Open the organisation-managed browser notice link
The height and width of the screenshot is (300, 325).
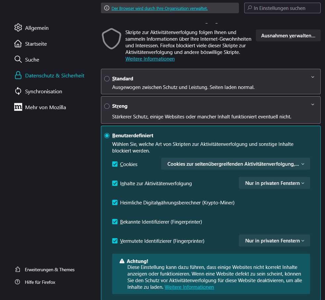click(160, 8)
